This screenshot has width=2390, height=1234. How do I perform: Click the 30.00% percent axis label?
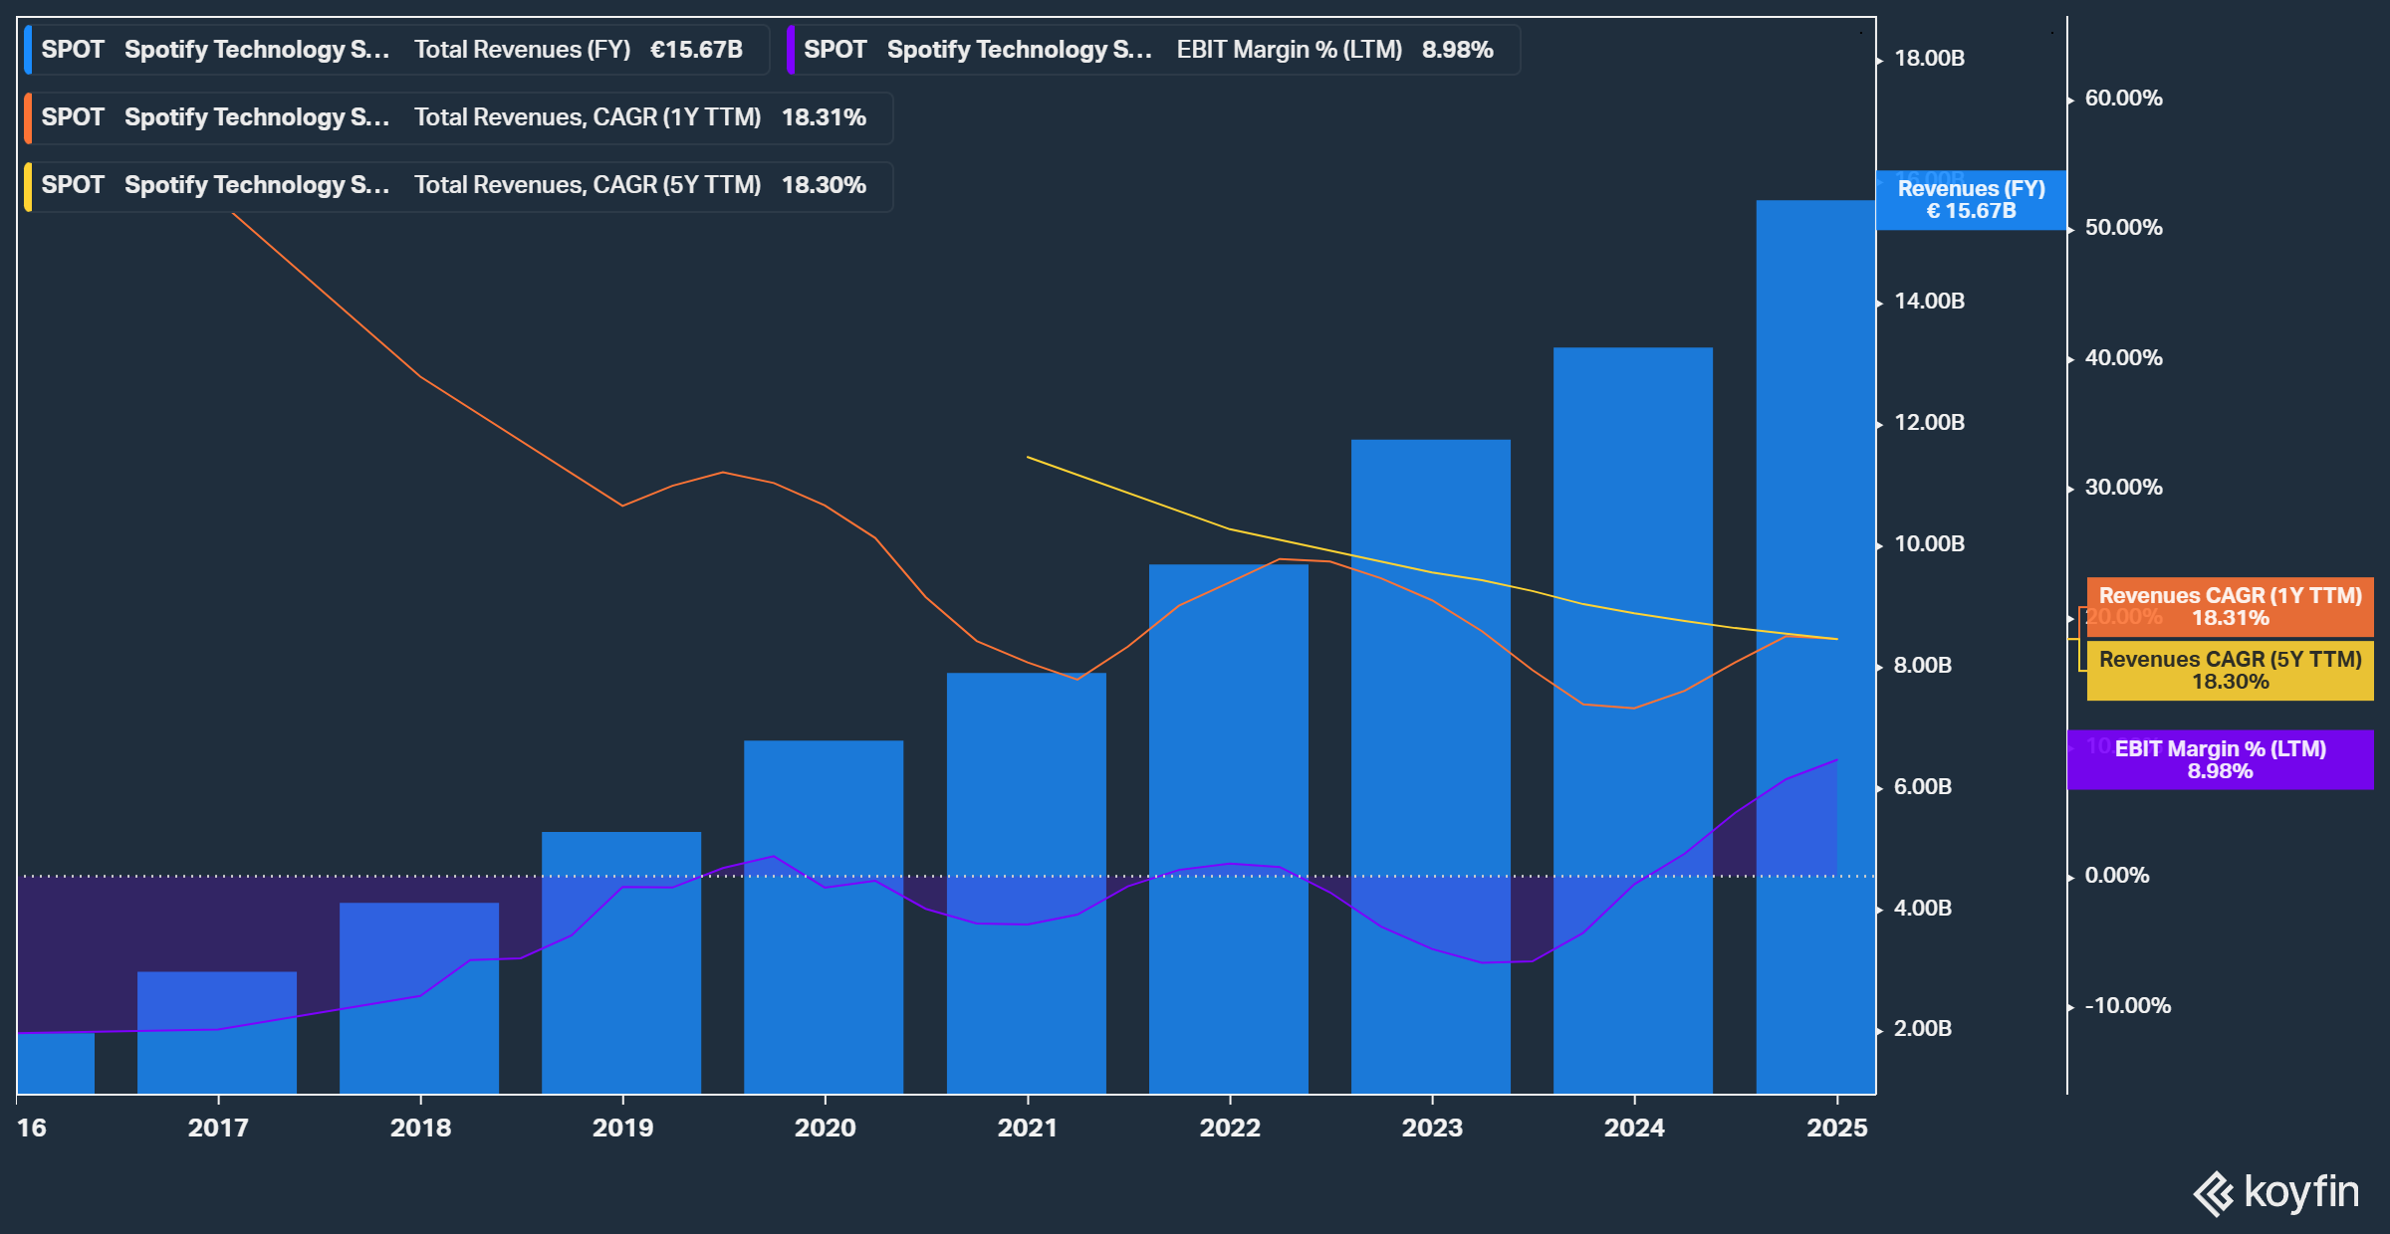click(2123, 487)
